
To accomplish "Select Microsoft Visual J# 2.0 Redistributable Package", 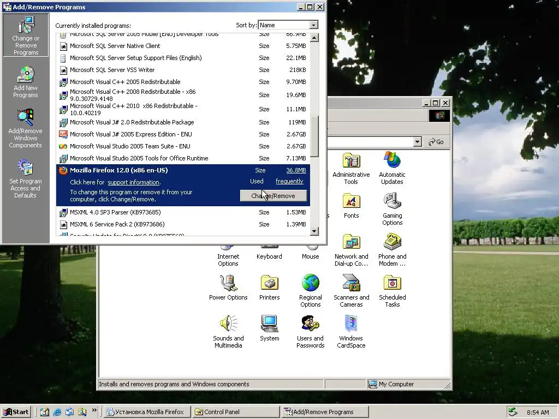I will coord(183,122).
